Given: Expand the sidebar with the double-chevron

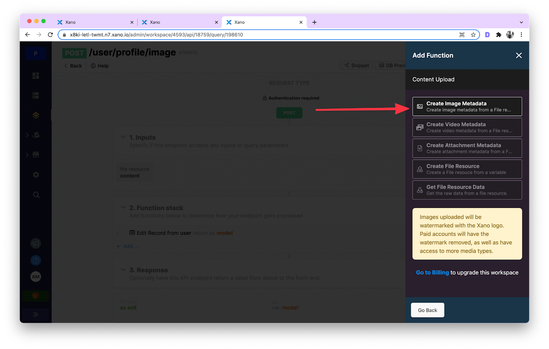Looking at the screenshot, I should click(x=36, y=314).
